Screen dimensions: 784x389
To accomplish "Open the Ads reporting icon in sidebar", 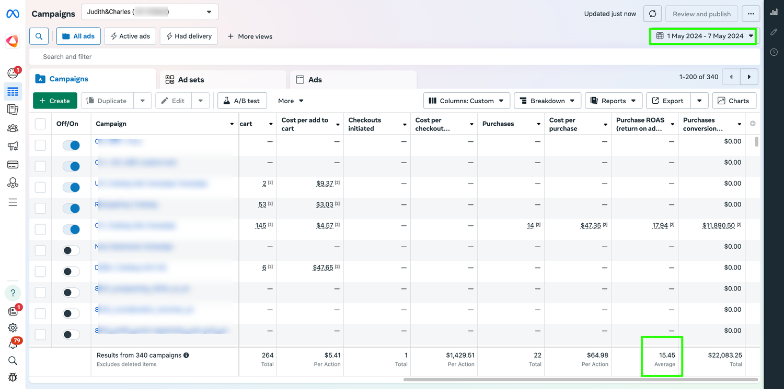I will (13, 110).
